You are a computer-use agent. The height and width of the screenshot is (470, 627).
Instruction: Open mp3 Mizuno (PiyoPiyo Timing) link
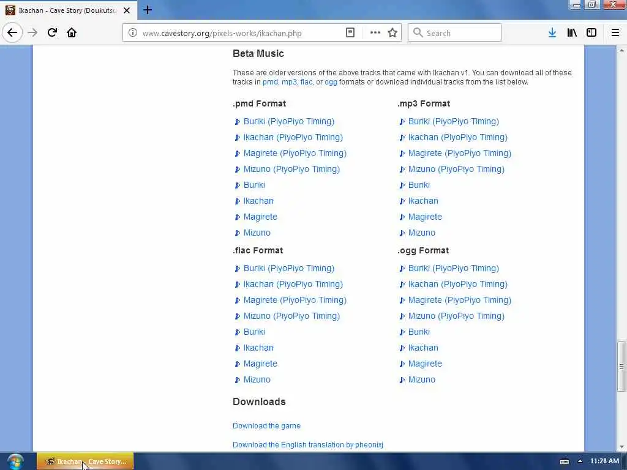(456, 170)
